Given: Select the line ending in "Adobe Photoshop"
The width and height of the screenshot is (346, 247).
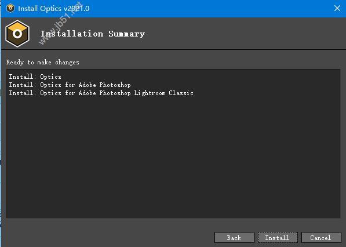Looking at the screenshot, I should coord(70,85).
